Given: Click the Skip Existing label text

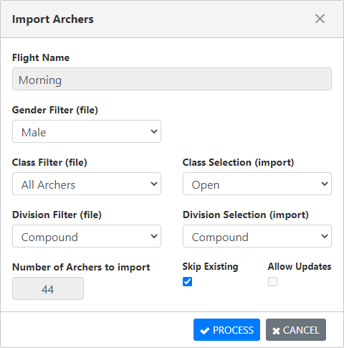Looking at the screenshot, I should pyautogui.click(x=210, y=266).
